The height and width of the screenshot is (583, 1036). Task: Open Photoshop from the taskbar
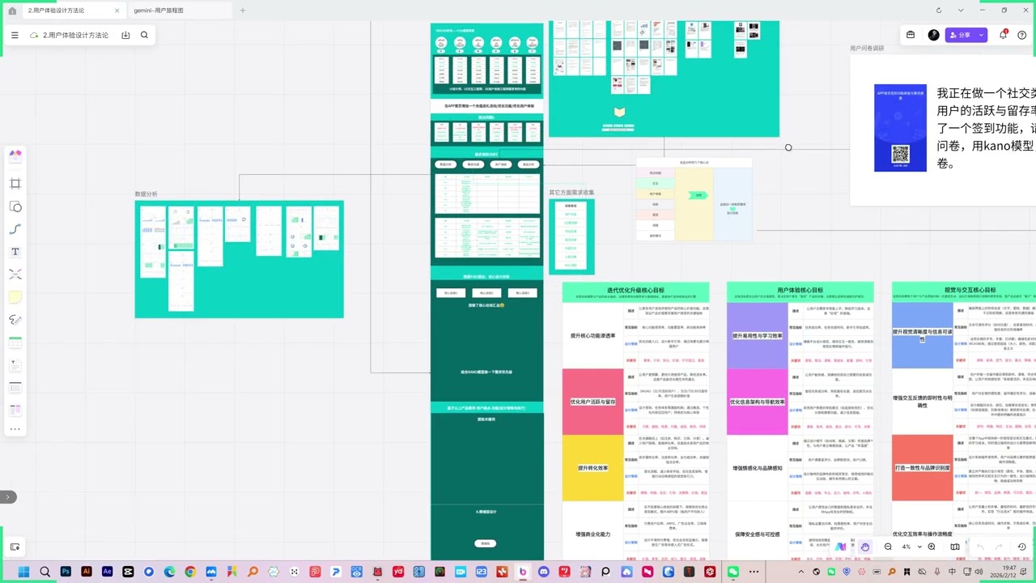[x=66, y=572]
